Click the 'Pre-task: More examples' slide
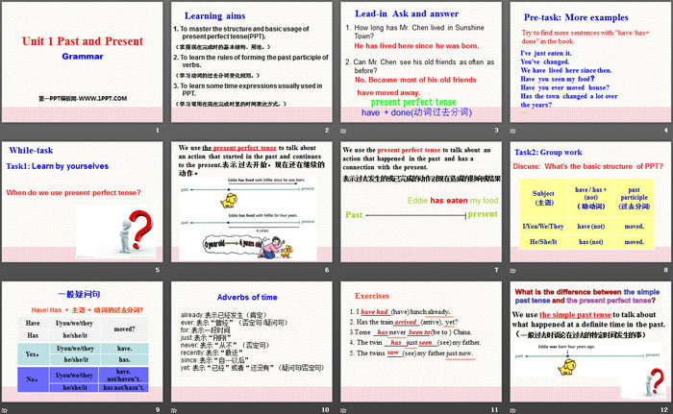This screenshot has height=414, width=673. [x=588, y=67]
